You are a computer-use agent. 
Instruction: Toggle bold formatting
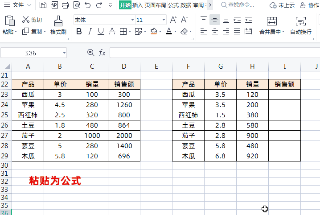pyautogui.click(x=79, y=31)
